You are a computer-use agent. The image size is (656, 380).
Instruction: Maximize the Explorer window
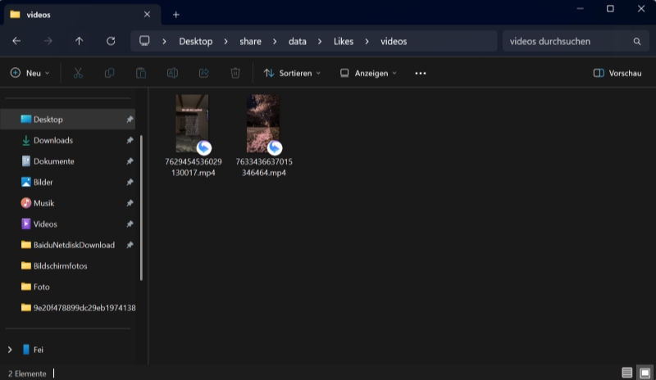pyautogui.click(x=610, y=9)
